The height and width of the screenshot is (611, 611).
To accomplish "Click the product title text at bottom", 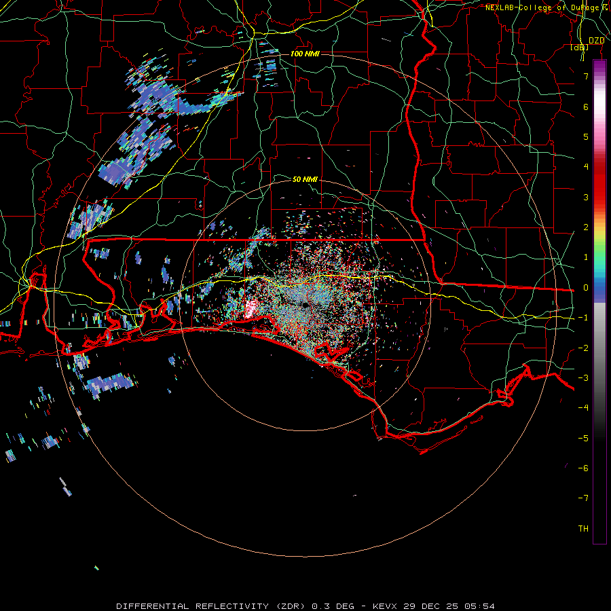I will coord(305,606).
